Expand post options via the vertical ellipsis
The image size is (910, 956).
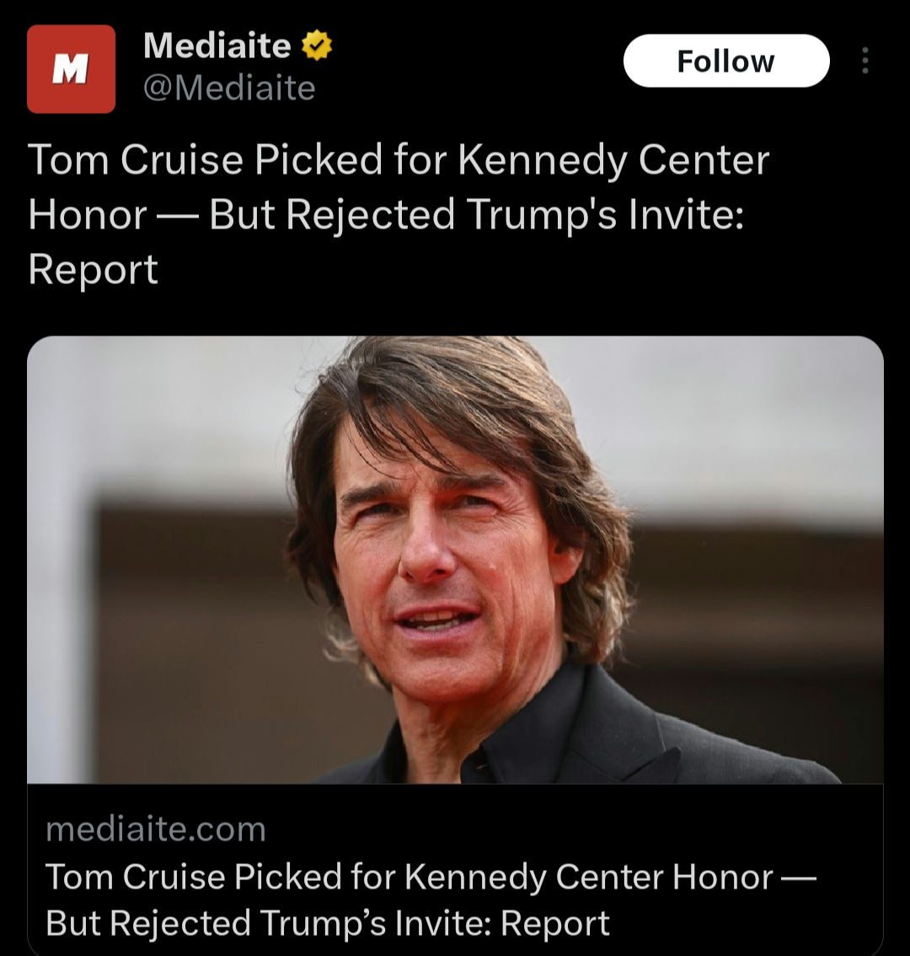[864, 61]
